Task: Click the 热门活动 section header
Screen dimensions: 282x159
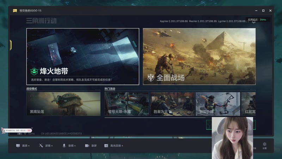Action: (x=110, y=89)
